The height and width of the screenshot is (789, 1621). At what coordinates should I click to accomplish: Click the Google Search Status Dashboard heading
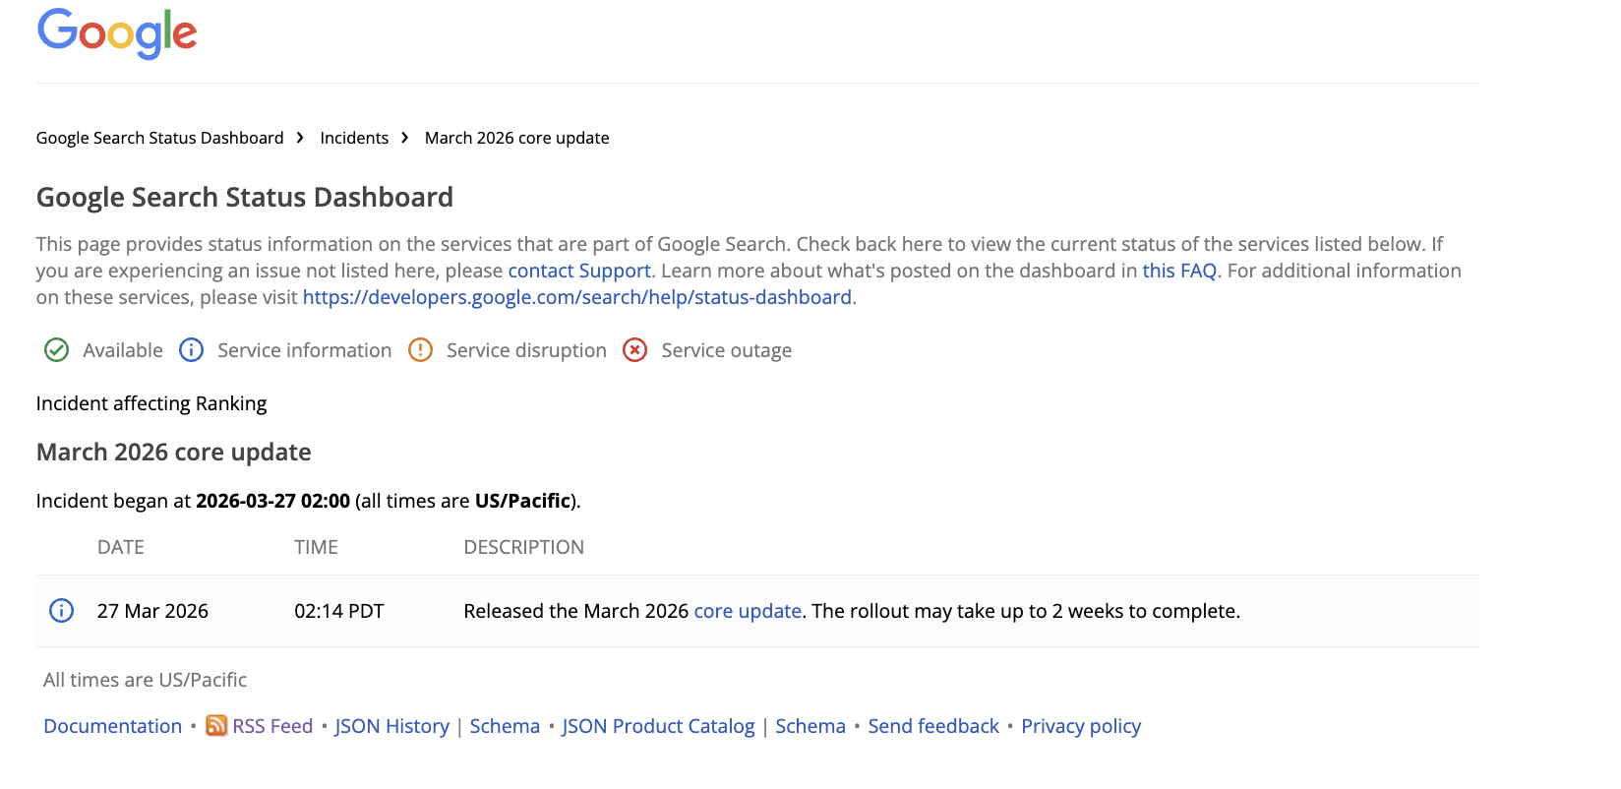coord(245,198)
